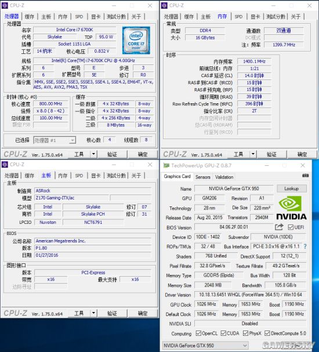Open the 工具 arrow dropdown in memory window
319x352 pixels.
click(x=253, y=154)
